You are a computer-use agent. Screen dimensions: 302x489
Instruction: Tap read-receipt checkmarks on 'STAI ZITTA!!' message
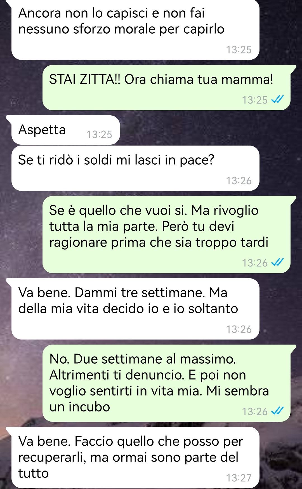(278, 99)
